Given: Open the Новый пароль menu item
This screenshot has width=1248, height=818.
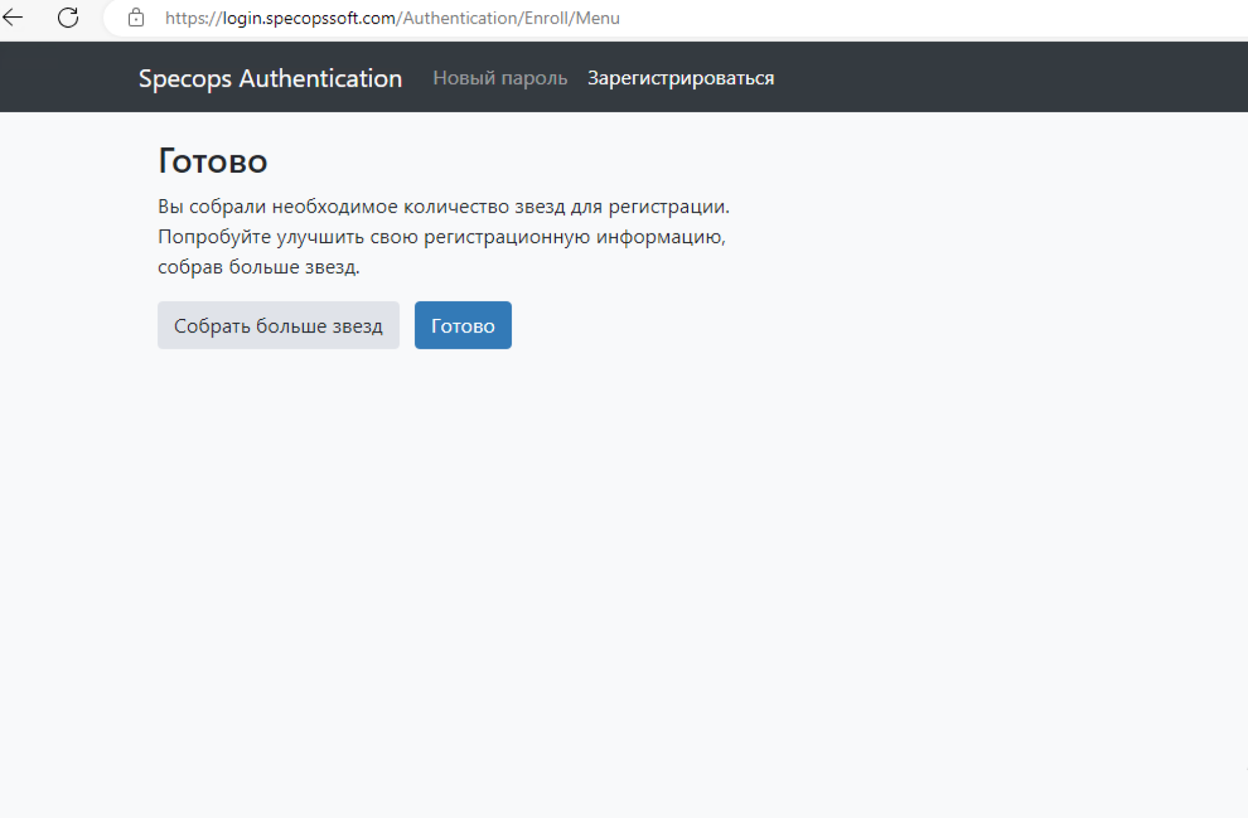Looking at the screenshot, I should (x=500, y=78).
